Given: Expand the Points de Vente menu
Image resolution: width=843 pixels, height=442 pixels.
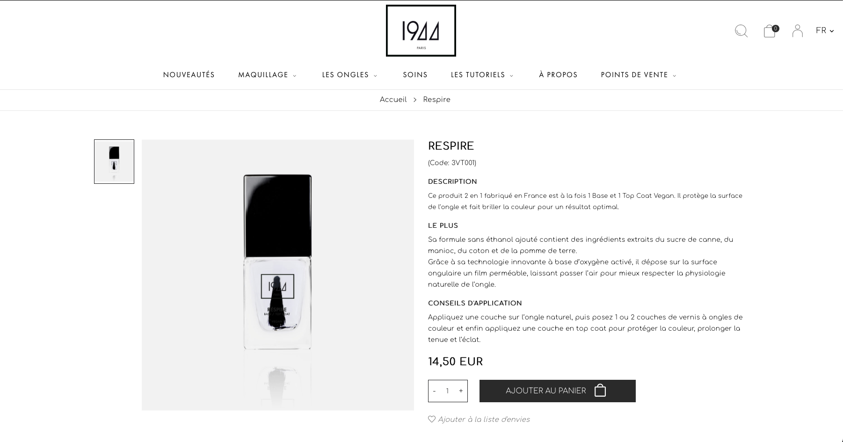Looking at the screenshot, I should tap(639, 75).
